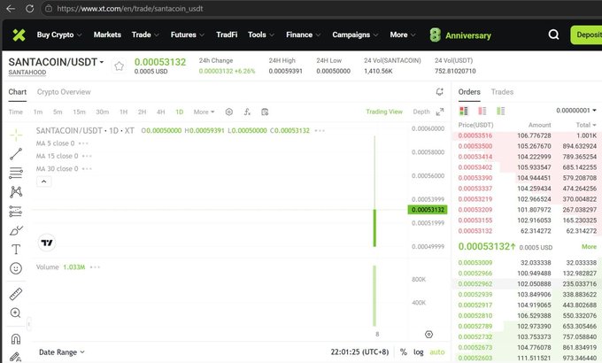602x363 pixels.
Task: Toggle the lock drawings pencil icon
Action: (x=15, y=357)
